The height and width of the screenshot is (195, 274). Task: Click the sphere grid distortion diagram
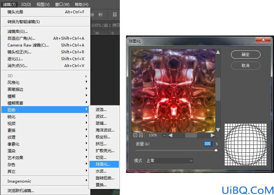click(246, 145)
